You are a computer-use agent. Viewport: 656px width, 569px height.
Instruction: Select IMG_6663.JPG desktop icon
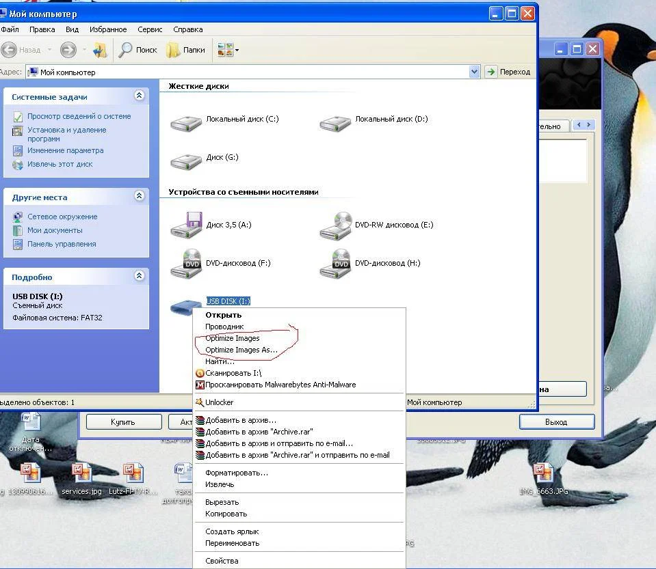[544, 479]
